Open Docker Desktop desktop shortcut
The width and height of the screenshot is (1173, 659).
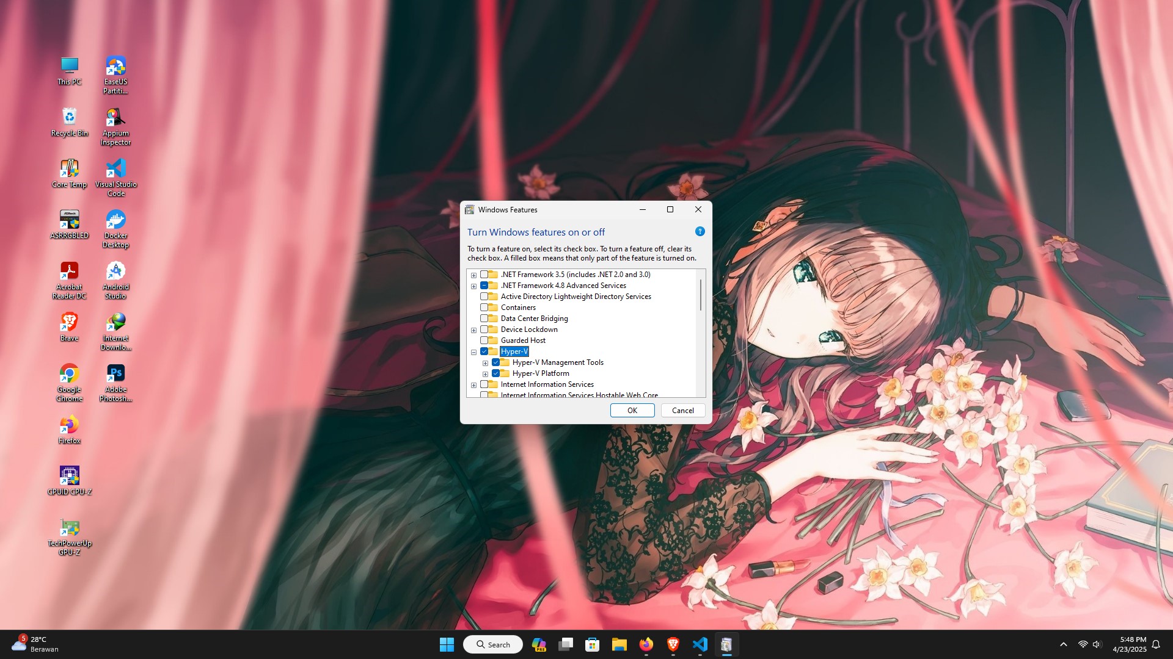115,220
